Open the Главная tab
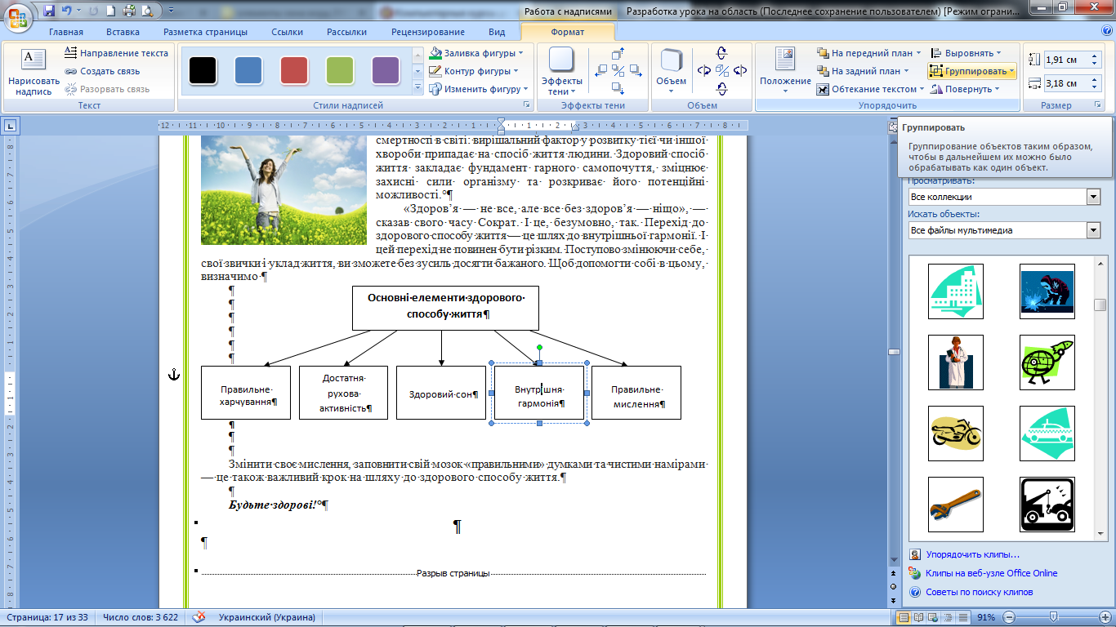Viewport: 1116px width, 627px height. pos(65,32)
